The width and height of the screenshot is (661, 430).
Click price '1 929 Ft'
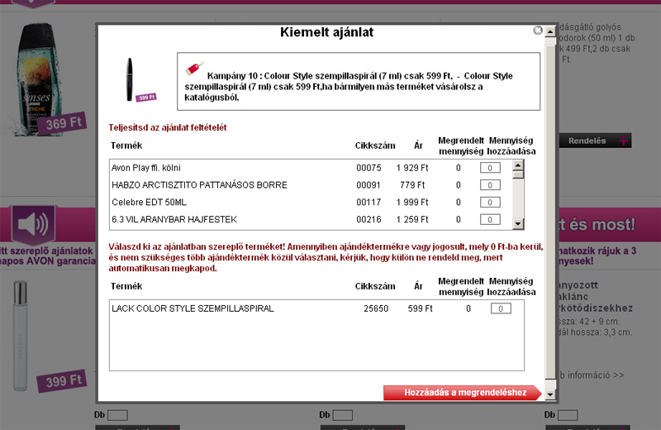(x=411, y=168)
